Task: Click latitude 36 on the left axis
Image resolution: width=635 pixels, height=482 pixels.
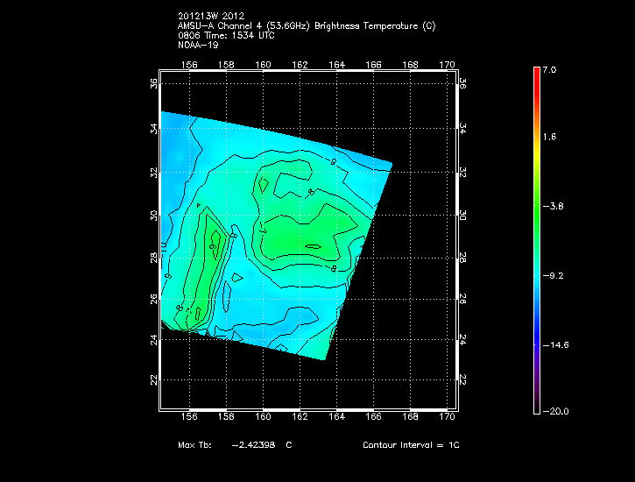Action: point(153,83)
